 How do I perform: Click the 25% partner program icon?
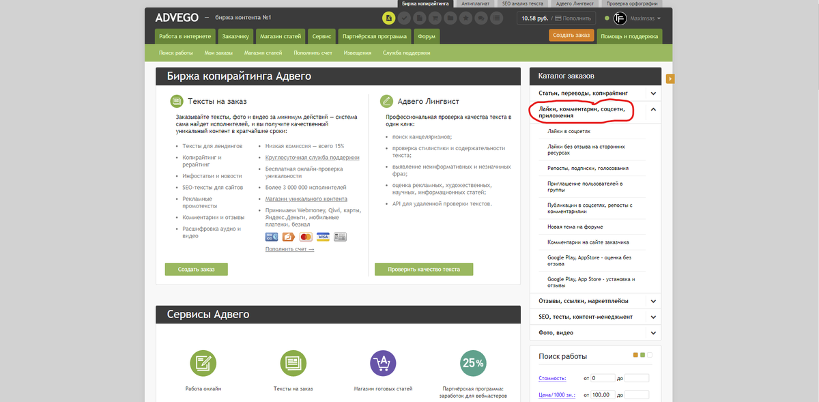click(x=473, y=362)
